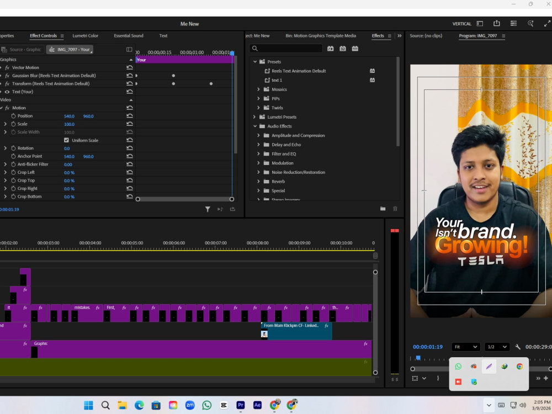
Task: Open WhatsApp from the taskbar
Action: [x=206, y=405]
